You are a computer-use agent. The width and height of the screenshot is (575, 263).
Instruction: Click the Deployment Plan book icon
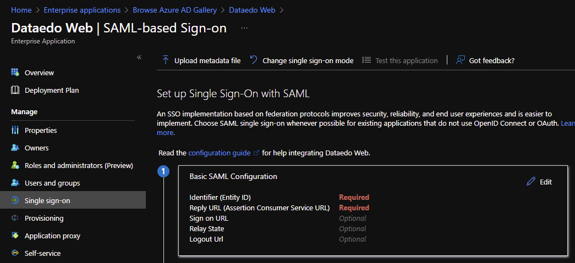click(15, 90)
